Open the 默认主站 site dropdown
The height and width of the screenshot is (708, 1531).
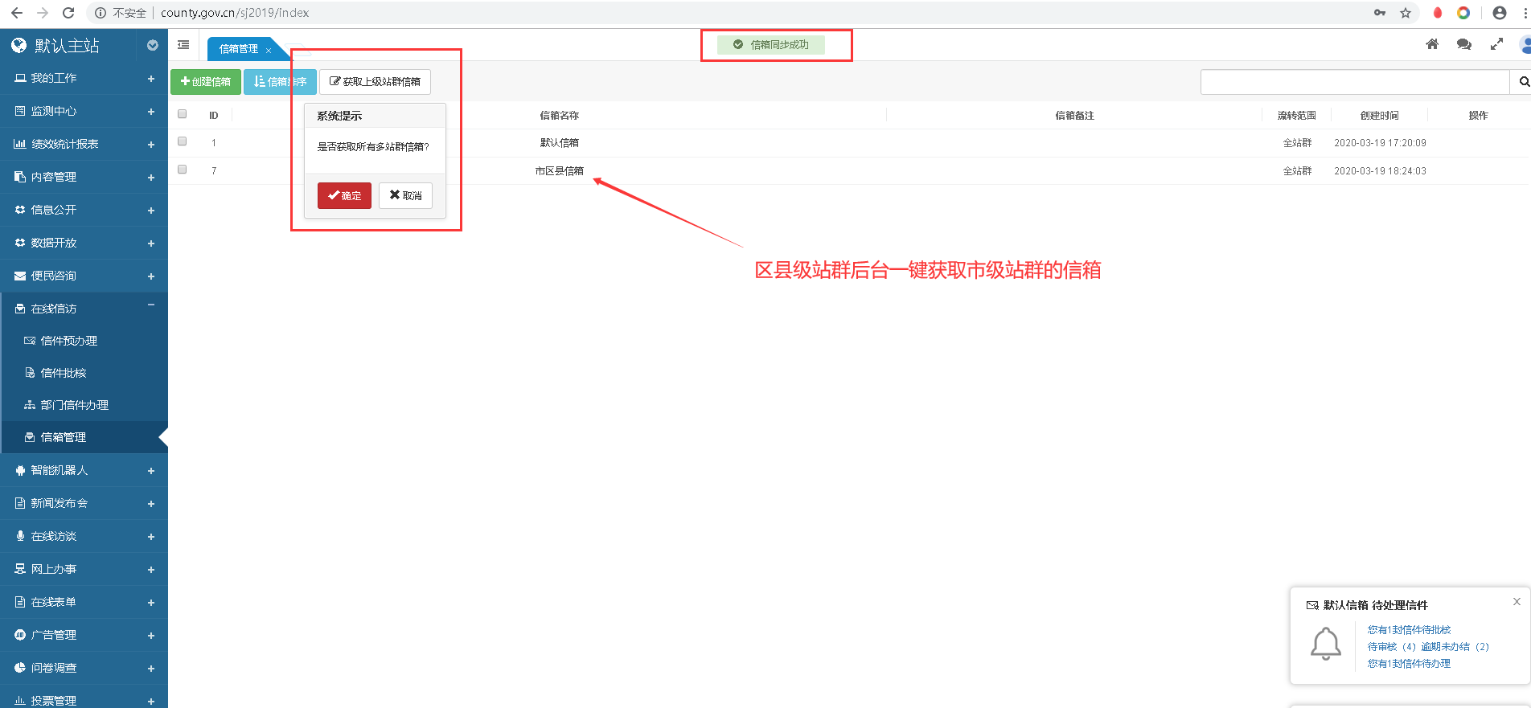point(153,46)
